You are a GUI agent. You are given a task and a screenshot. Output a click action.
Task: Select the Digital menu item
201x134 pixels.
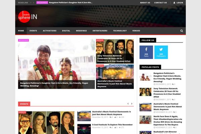point(66,31)
